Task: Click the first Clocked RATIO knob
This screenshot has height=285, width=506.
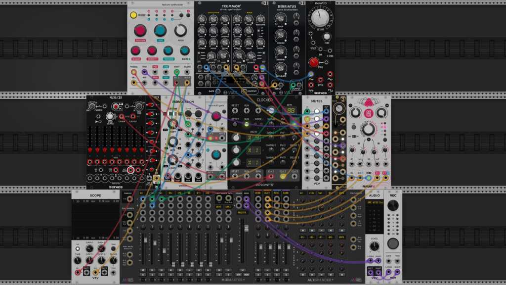Action: pyautogui.click(x=236, y=138)
